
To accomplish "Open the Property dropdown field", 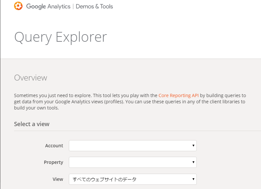I will 130,162.
